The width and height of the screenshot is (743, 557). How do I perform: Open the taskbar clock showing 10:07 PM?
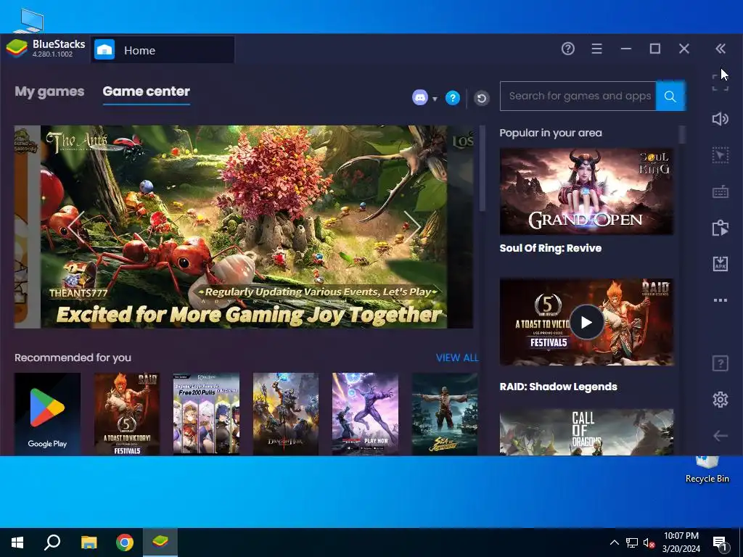(681, 542)
